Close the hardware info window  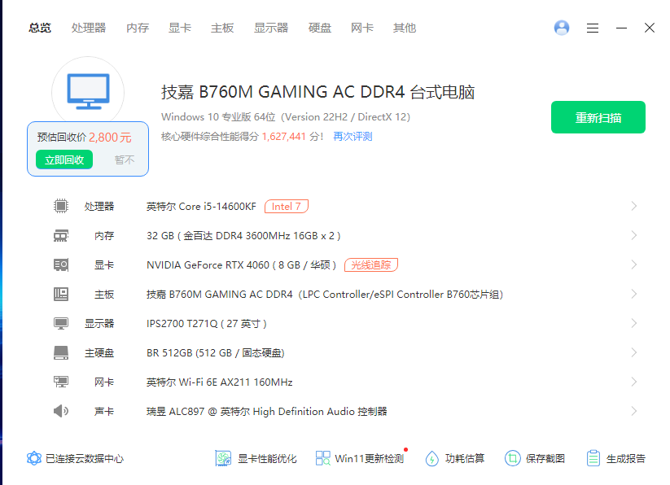coord(650,28)
